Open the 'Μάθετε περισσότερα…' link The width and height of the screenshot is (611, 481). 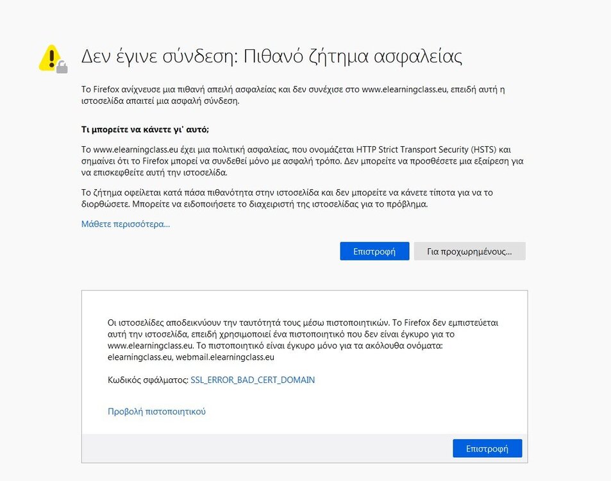[125, 224]
